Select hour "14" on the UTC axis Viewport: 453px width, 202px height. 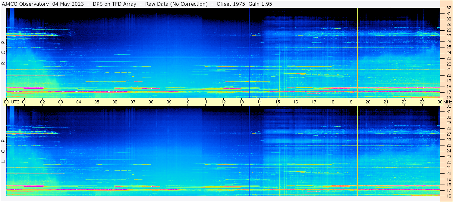tap(260, 102)
